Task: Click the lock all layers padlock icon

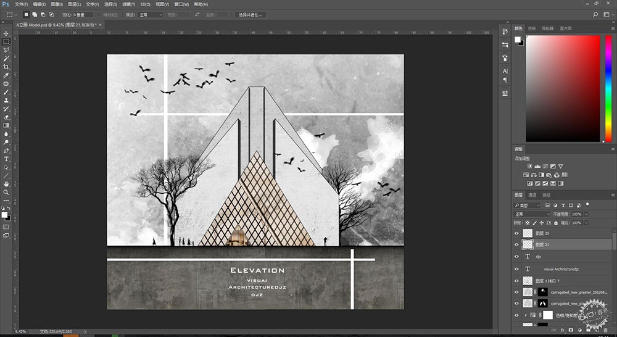Action: (556, 223)
